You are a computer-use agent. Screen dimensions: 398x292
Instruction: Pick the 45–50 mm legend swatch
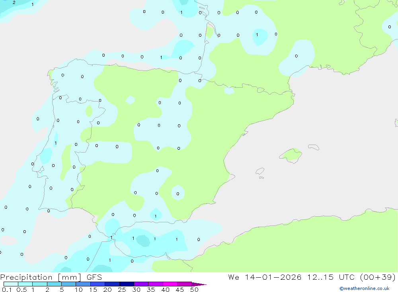185,284
